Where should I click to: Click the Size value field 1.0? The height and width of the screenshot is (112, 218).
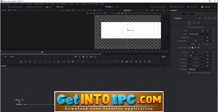207,56
